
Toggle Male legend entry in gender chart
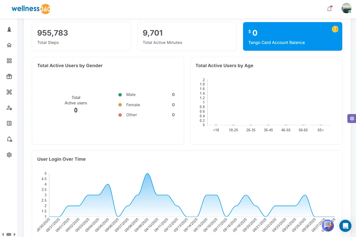click(127, 95)
